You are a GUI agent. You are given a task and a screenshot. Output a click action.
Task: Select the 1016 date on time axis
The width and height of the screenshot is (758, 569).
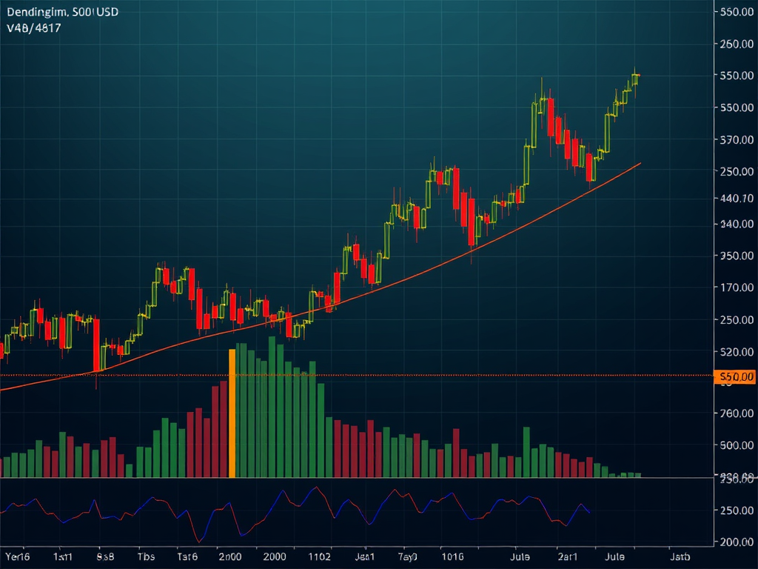pyautogui.click(x=452, y=556)
